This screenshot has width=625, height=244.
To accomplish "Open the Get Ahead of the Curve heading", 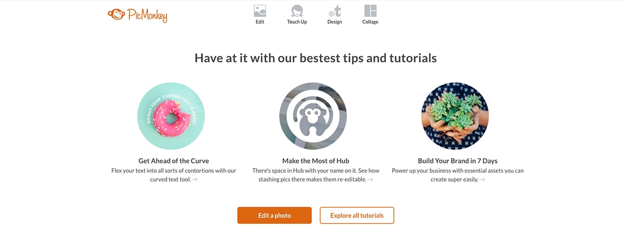I will click(173, 161).
